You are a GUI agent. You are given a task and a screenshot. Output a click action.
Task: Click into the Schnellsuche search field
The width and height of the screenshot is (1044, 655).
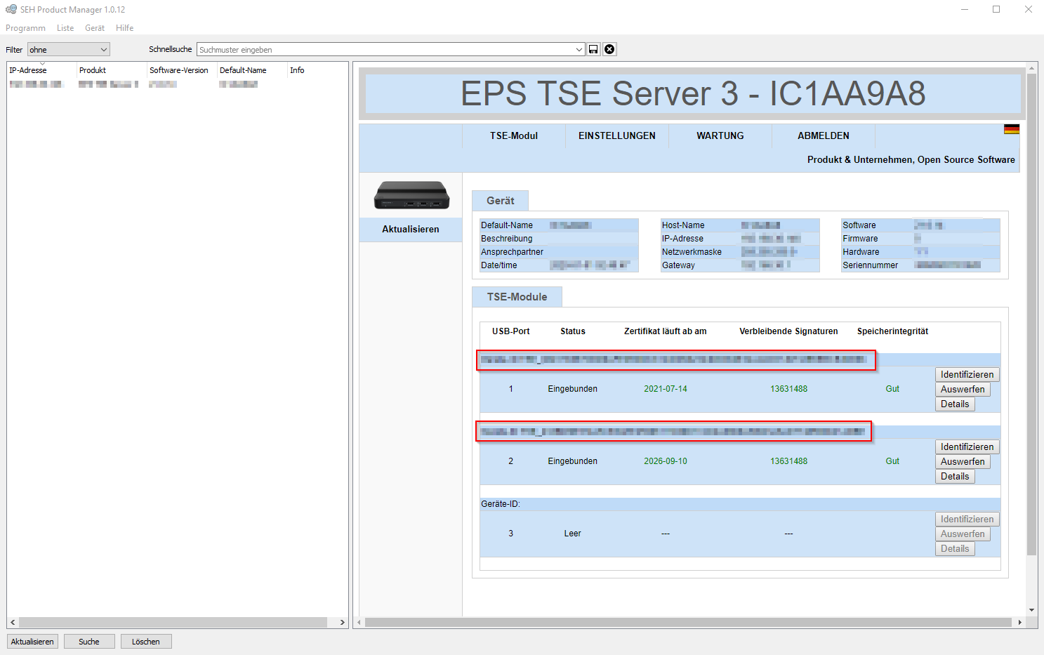pos(386,49)
